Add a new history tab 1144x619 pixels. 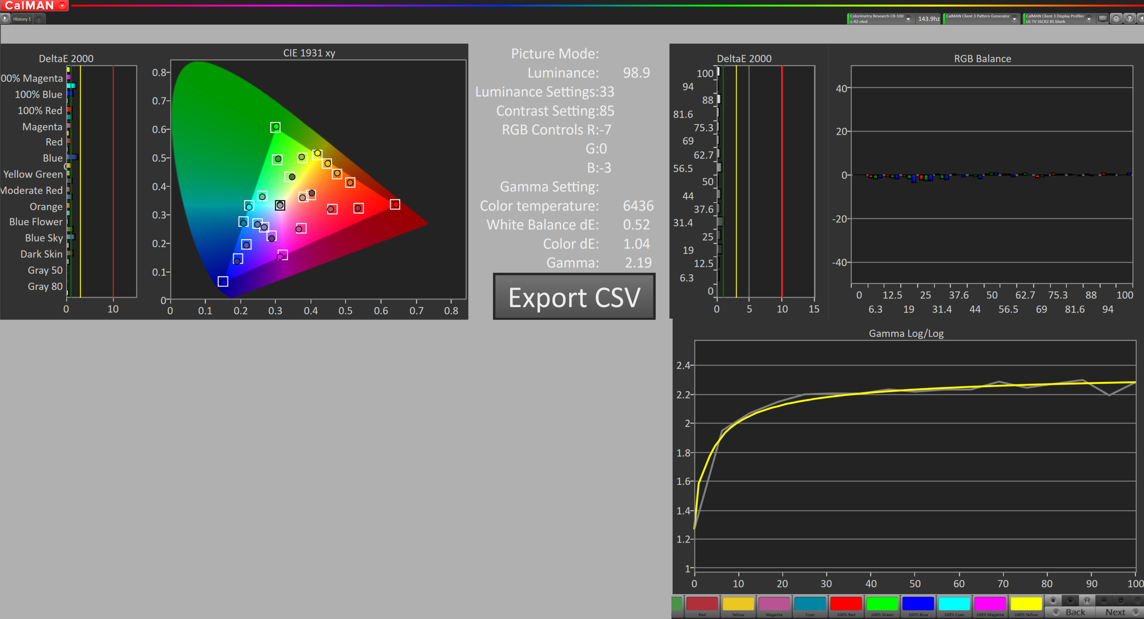click(39, 19)
